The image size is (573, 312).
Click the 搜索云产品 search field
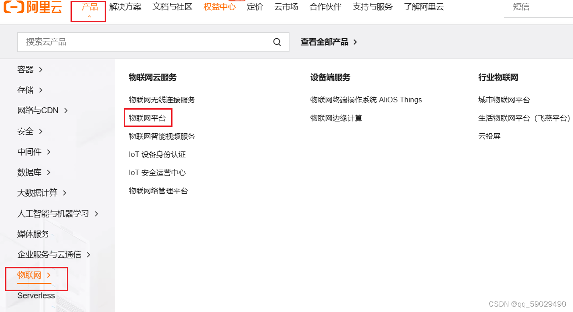point(153,42)
